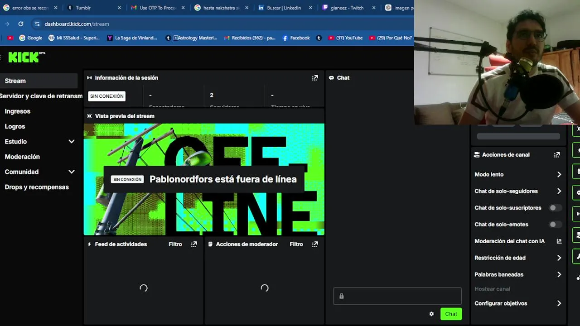
Task: Open chat settings gear icon
Action: point(431,314)
